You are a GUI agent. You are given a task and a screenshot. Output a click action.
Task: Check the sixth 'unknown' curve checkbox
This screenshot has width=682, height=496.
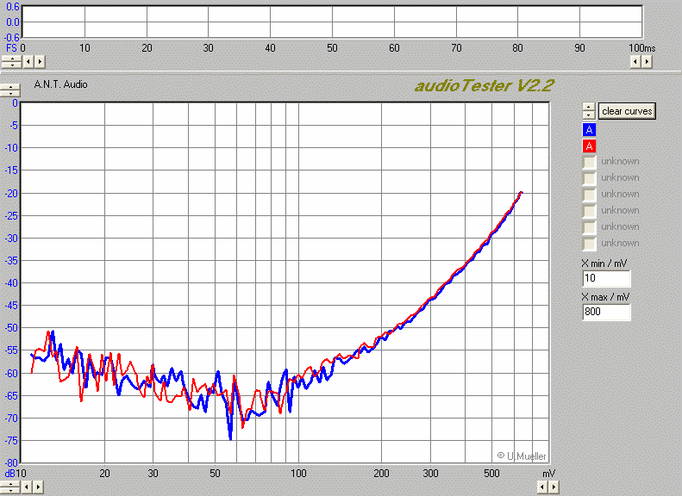click(589, 244)
